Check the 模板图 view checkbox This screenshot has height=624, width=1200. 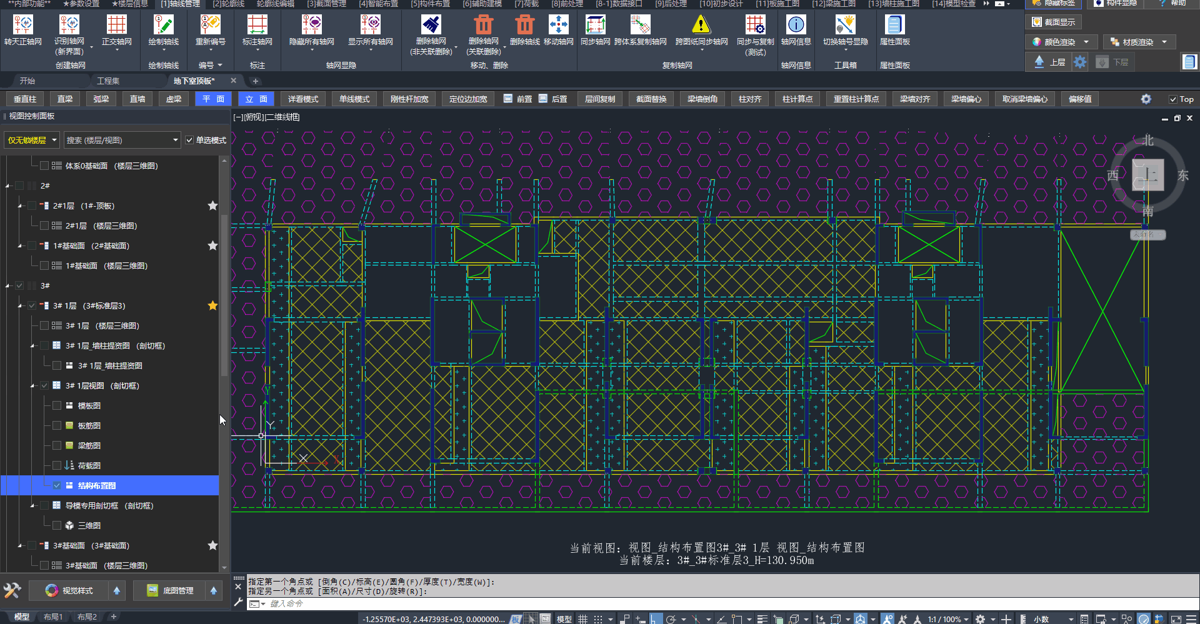pos(57,406)
